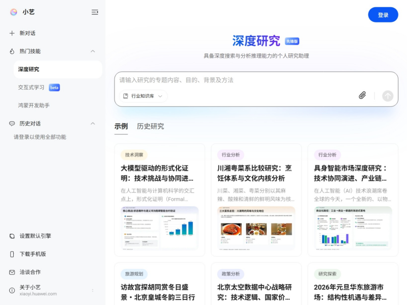This screenshot has height=305, width=407.
Task: Open the 行业知识库 dropdown
Action: (141, 96)
